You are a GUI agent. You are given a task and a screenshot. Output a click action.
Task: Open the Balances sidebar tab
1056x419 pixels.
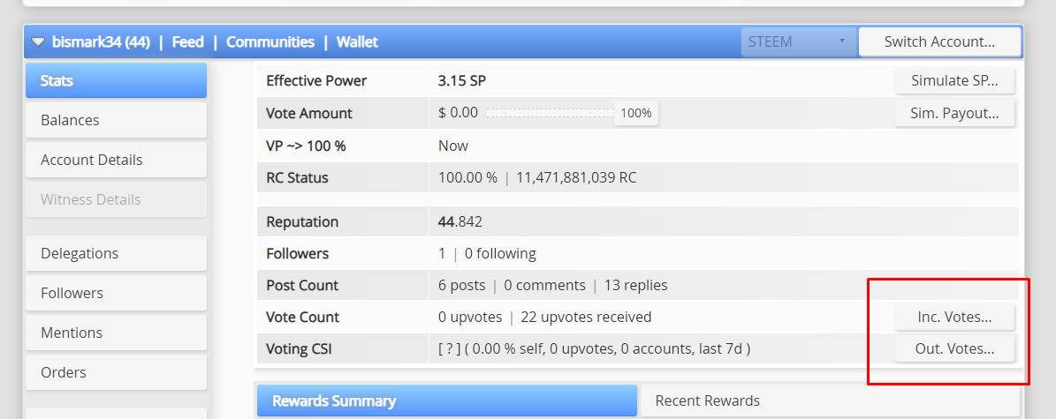[x=116, y=120]
